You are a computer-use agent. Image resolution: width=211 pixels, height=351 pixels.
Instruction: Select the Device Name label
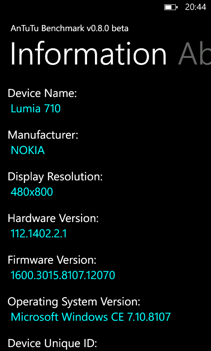pos(42,93)
